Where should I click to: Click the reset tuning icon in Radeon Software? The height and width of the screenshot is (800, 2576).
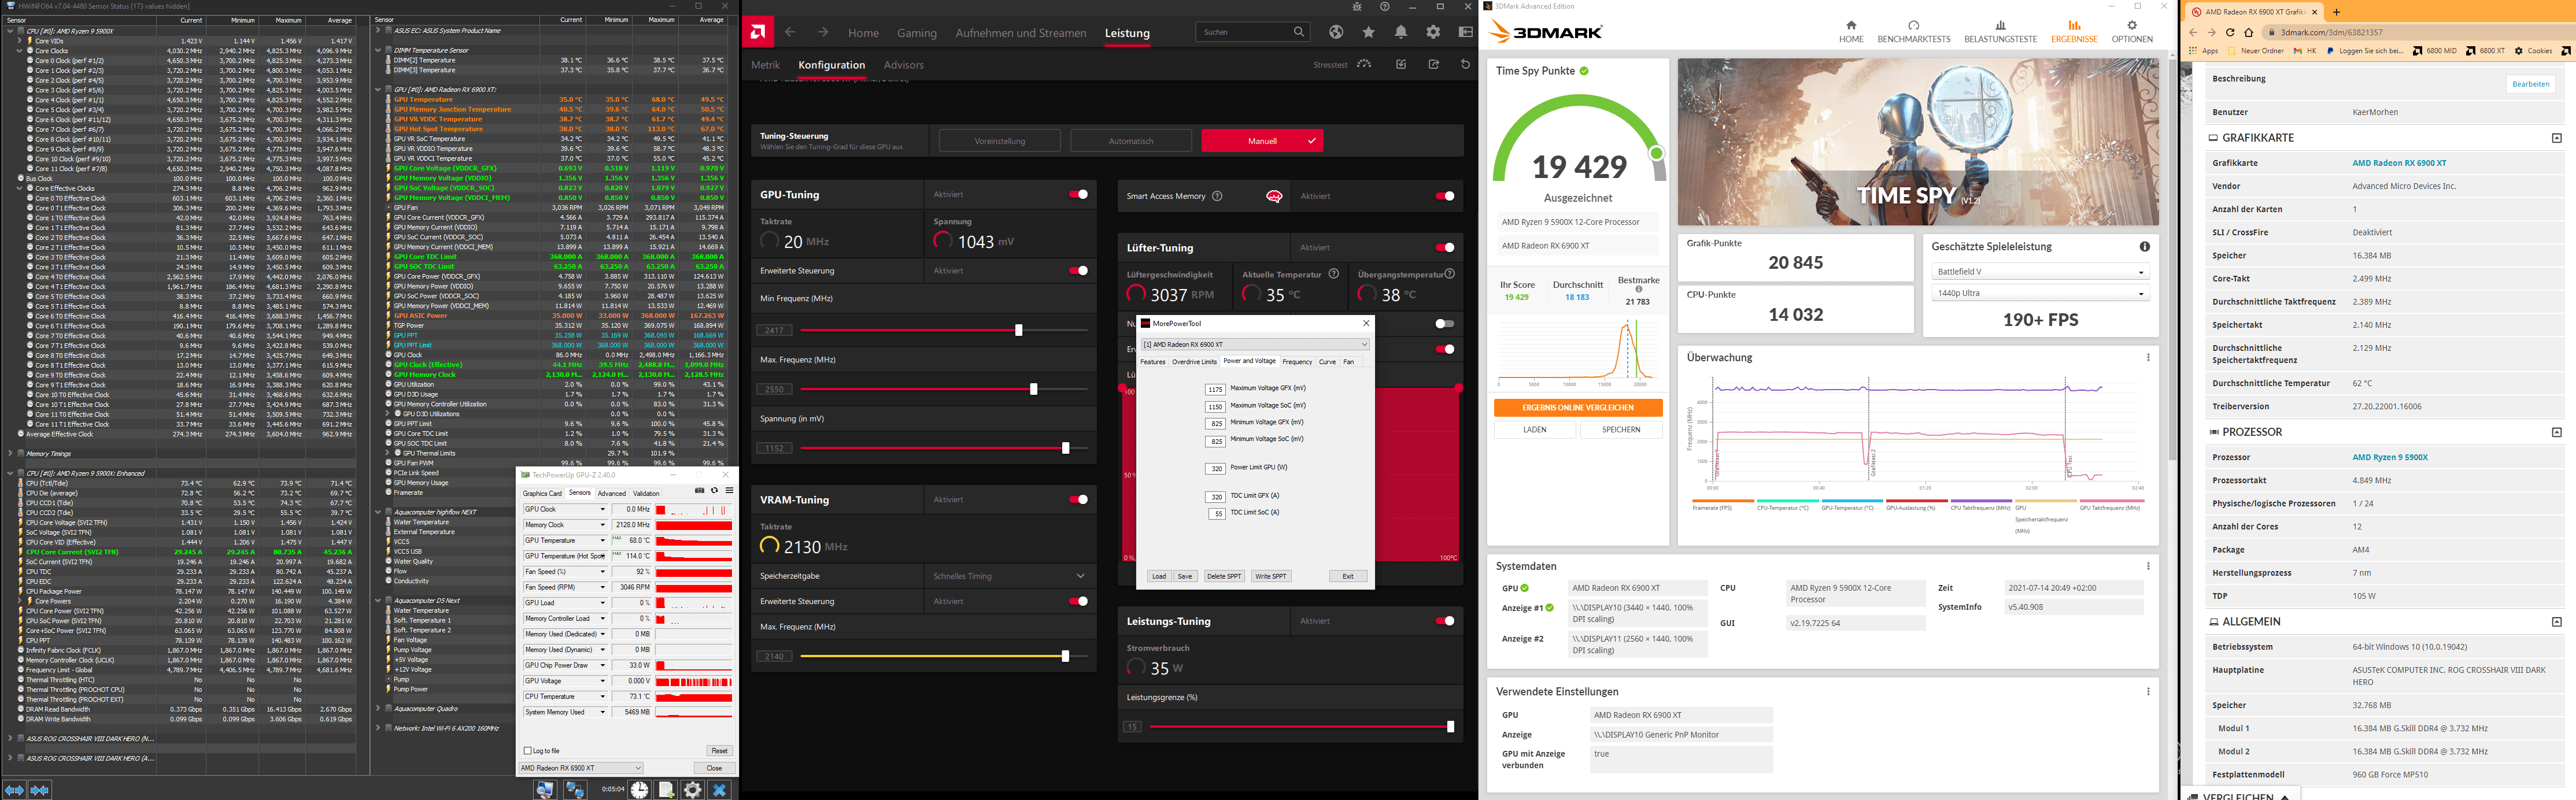(1465, 64)
